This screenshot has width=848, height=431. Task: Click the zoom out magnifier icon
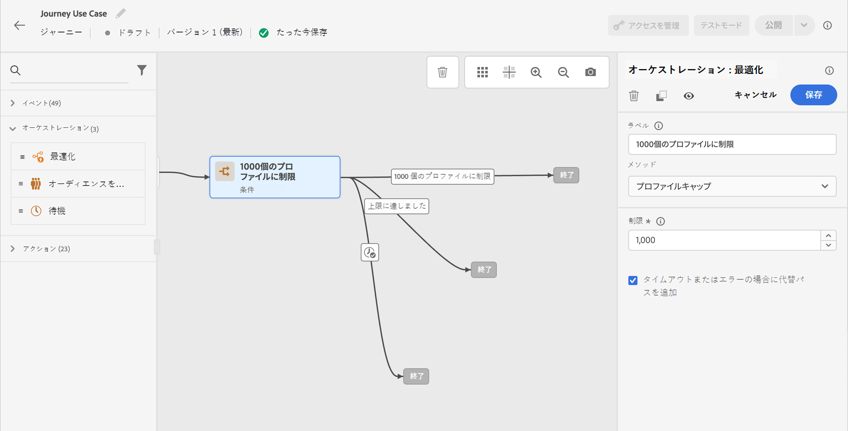point(563,72)
